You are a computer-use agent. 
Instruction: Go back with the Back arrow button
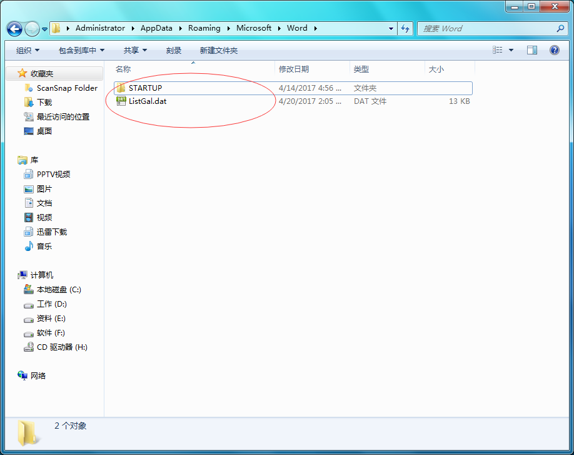click(x=14, y=29)
